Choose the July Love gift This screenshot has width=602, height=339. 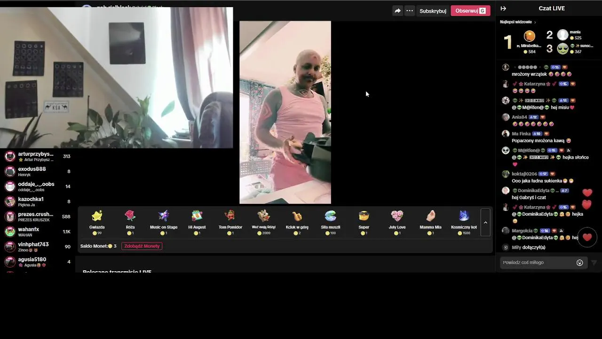[397, 222]
